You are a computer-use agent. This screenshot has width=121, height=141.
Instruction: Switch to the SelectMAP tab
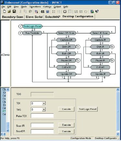tap(53, 17)
